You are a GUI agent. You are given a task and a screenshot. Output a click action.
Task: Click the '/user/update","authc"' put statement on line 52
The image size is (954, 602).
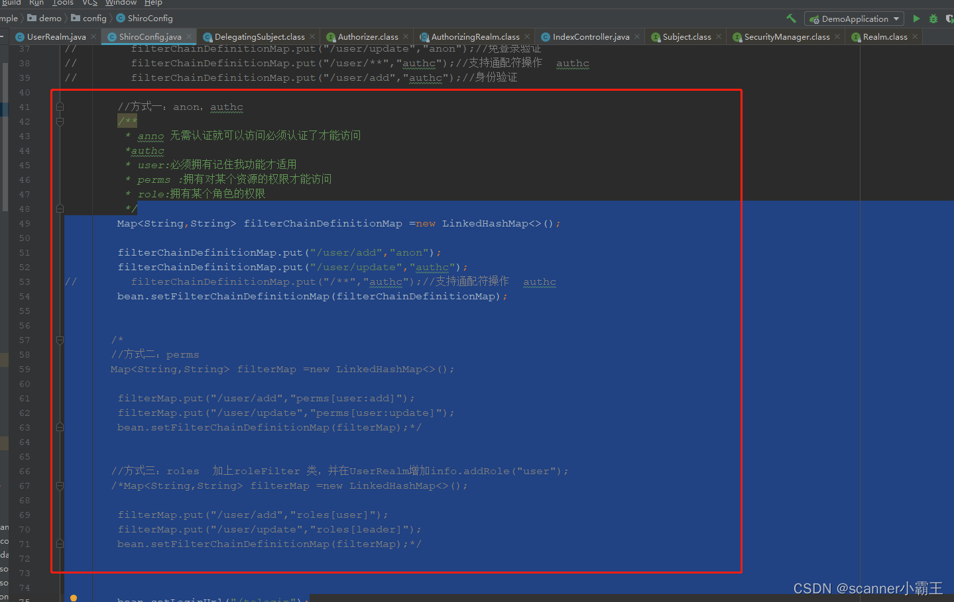click(292, 267)
